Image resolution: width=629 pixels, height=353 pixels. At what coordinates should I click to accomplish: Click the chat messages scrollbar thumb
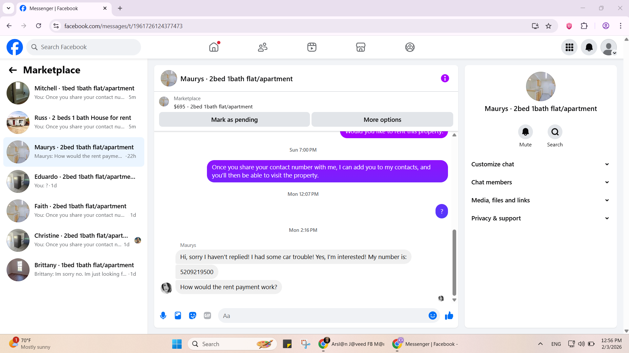tap(454, 263)
